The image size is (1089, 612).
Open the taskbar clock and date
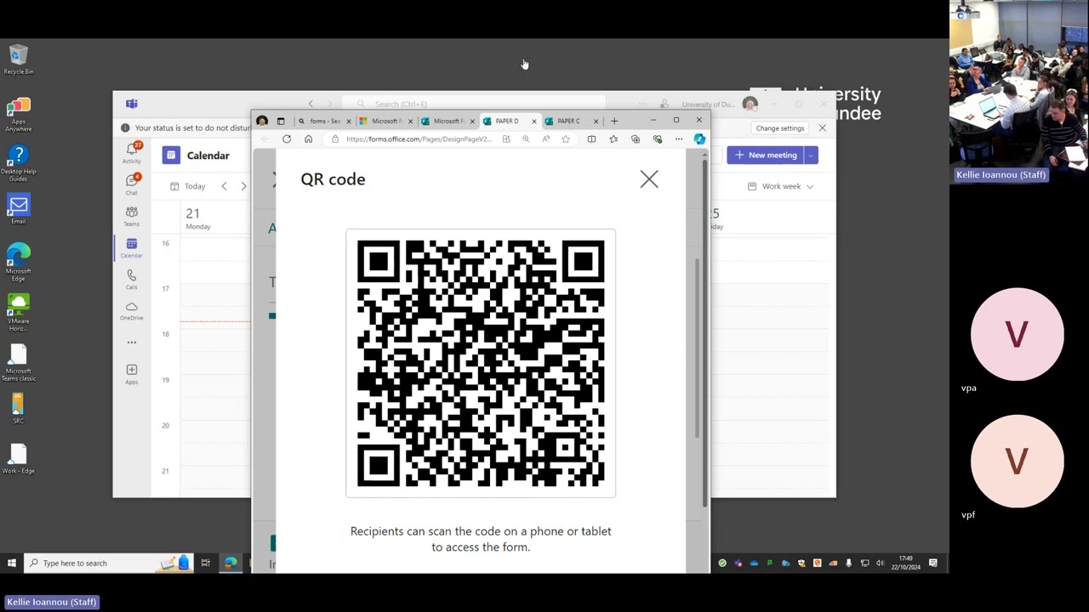click(x=906, y=563)
